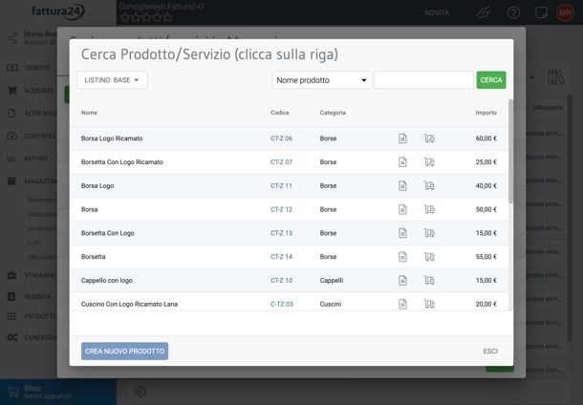Open the help question mark icon
The height and width of the screenshot is (405, 583).
[x=513, y=12]
